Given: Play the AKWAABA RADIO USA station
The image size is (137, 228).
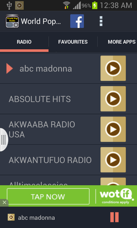Looking at the screenshot, I should [113, 129].
